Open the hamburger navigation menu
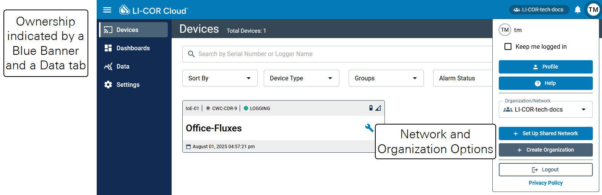602x195 pixels. 107,10
